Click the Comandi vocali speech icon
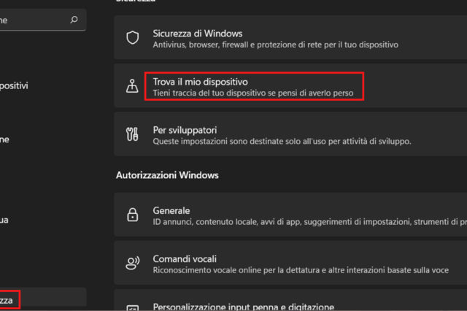467x311 pixels. click(133, 264)
